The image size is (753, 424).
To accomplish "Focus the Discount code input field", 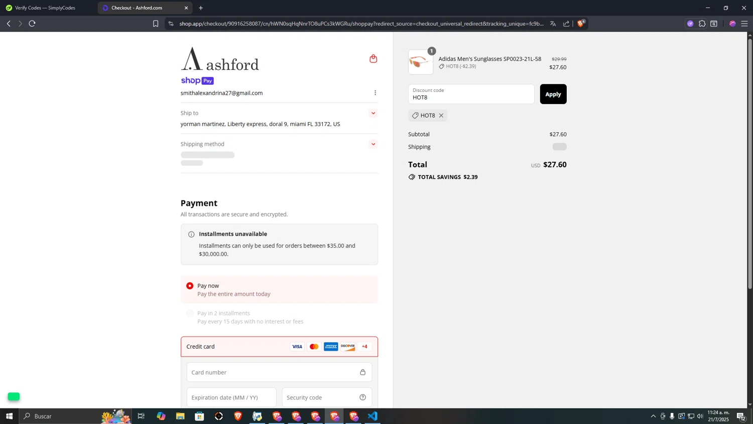I will [x=471, y=94].
